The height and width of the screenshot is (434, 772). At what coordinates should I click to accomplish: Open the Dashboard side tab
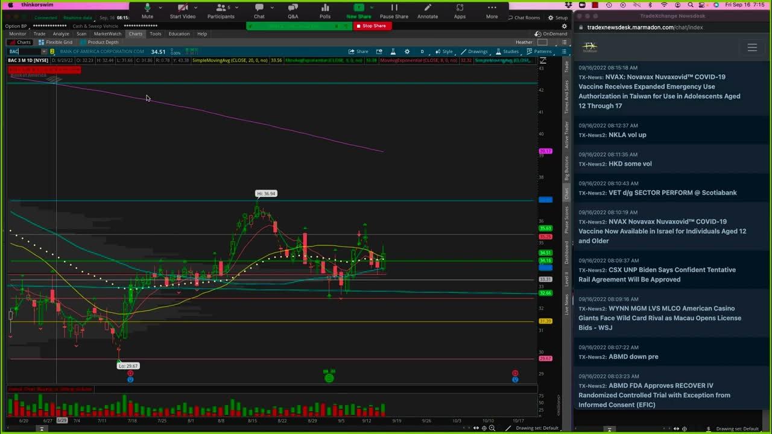tap(566, 252)
